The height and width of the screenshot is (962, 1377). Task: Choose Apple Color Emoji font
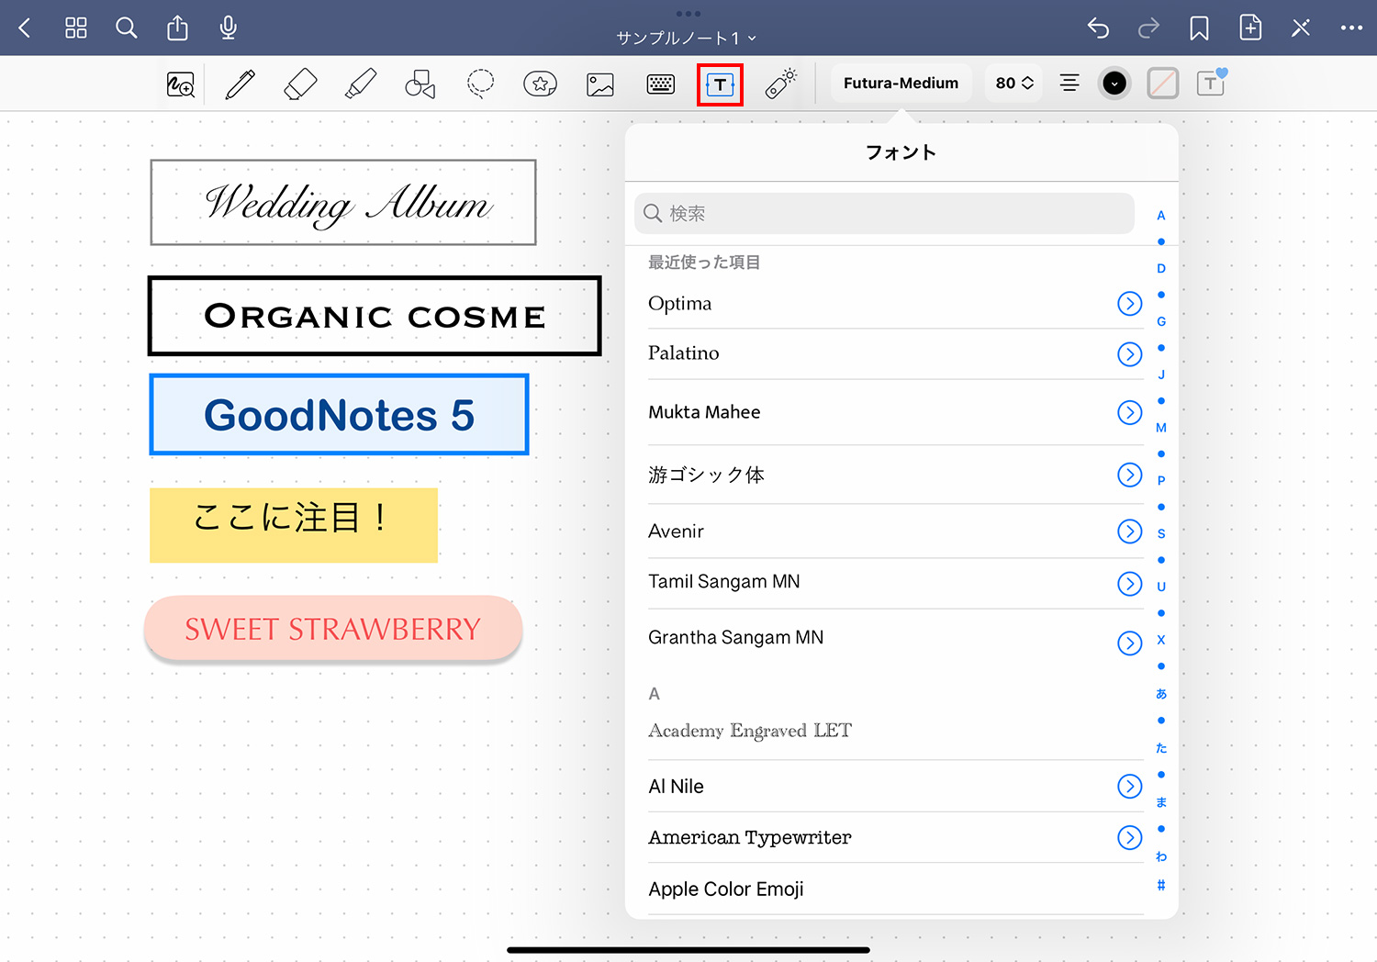tap(726, 889)
